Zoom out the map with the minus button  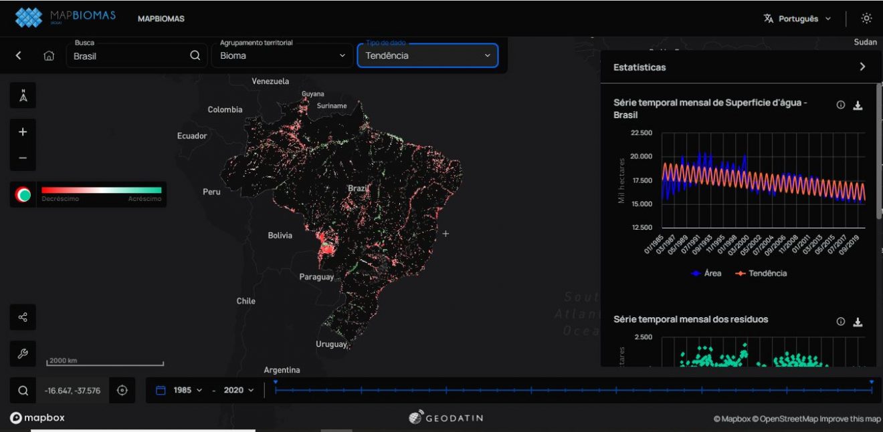point(23,158)
